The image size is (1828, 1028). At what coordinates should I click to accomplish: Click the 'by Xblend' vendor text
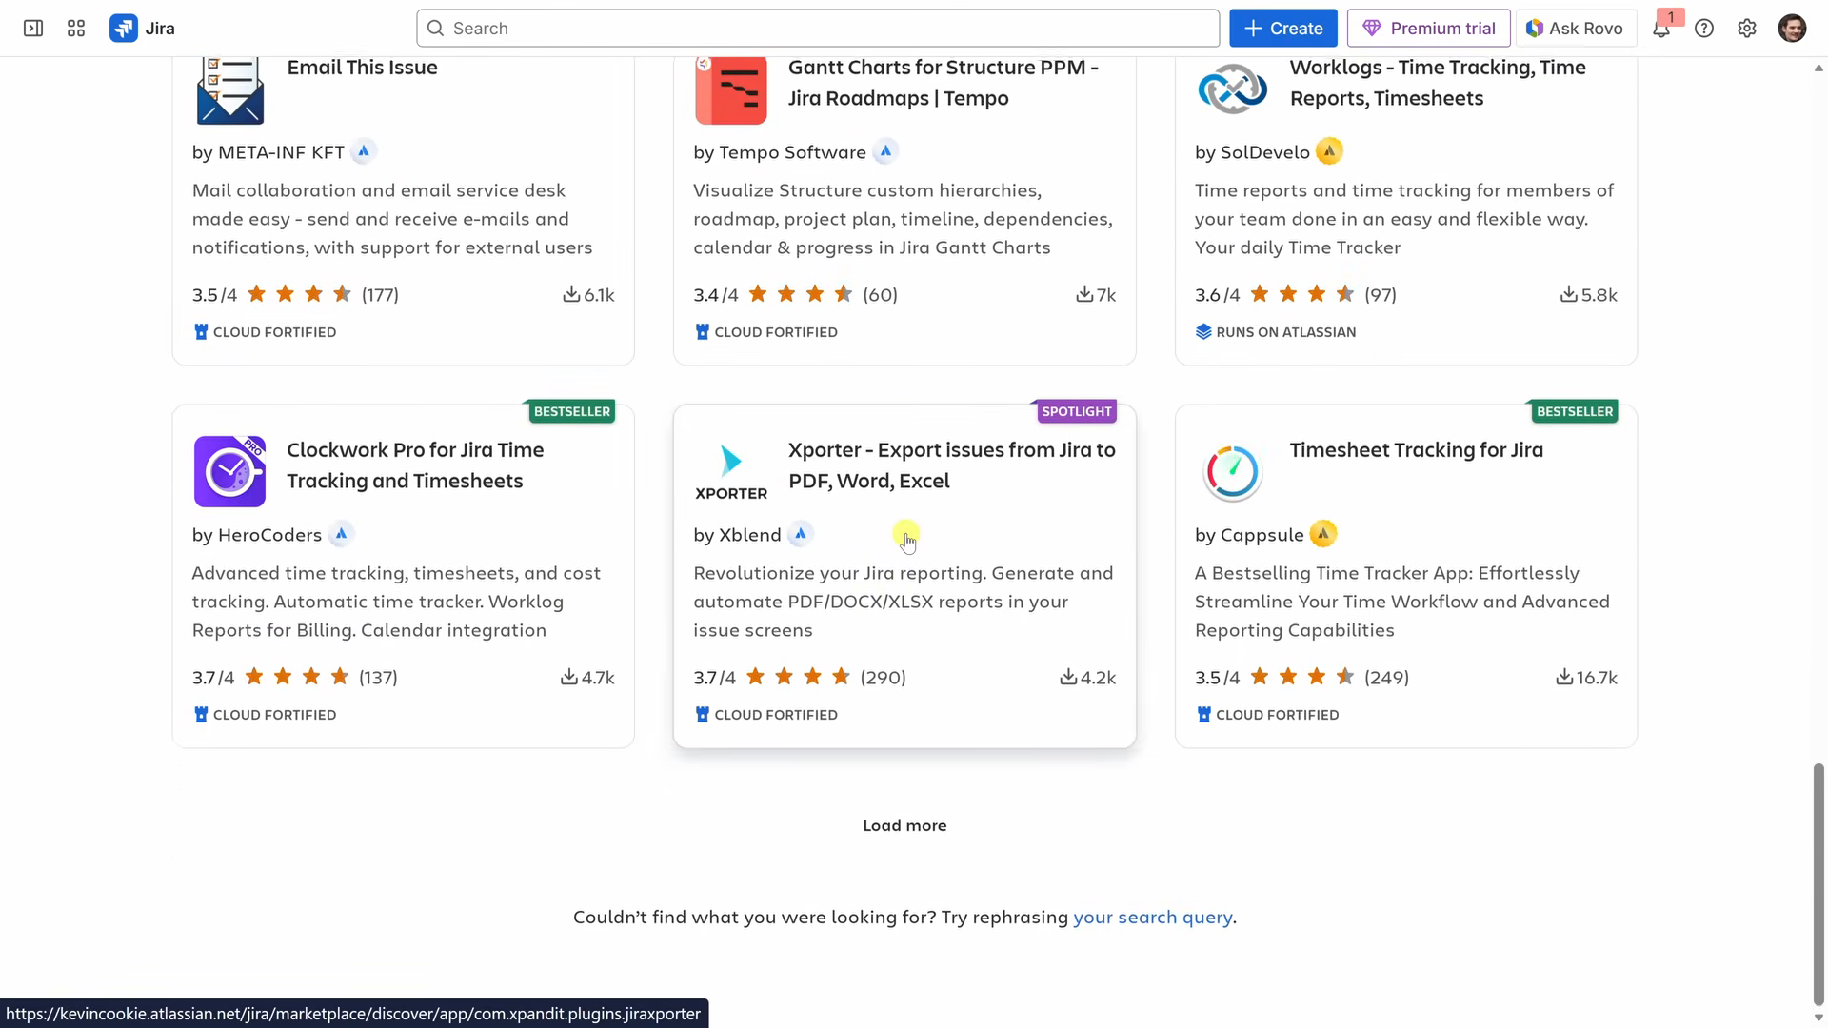coord(737,535)
